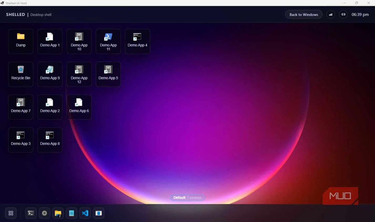Open the Recycle Bin
The image size is (375, 222).
pyautogui.click(x=21, y=74)
